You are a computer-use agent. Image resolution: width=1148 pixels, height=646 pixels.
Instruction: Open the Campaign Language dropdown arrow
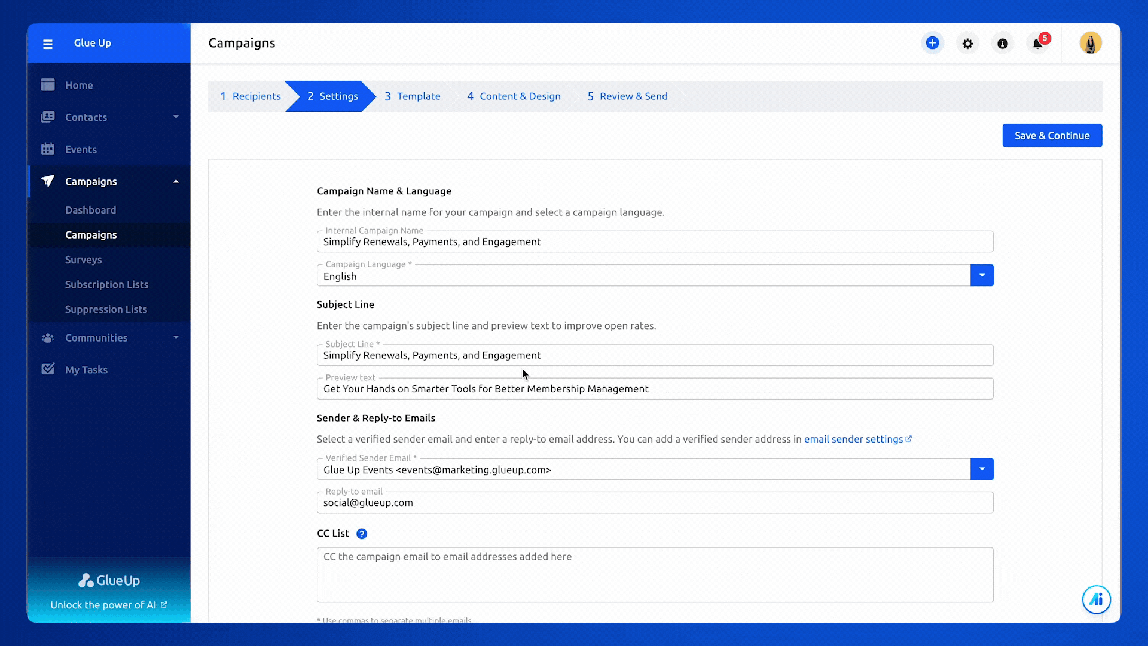tap(982, 275)
